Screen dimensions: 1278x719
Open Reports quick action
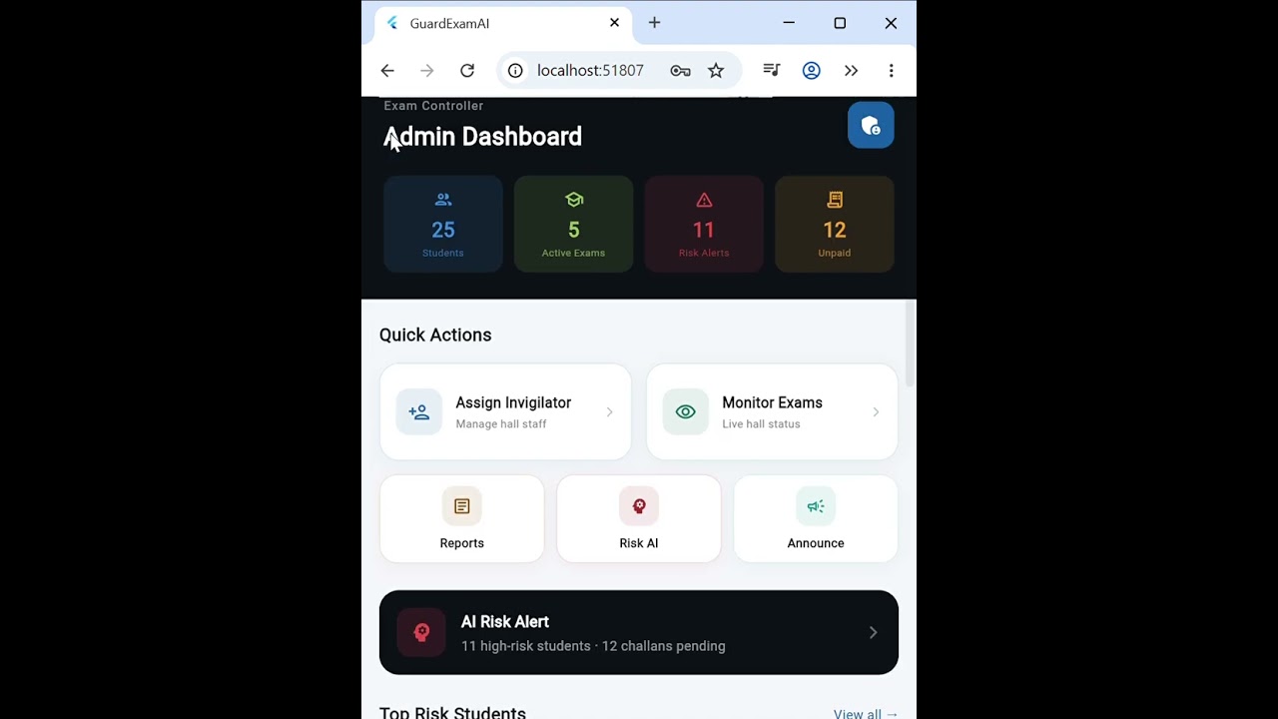461,518
